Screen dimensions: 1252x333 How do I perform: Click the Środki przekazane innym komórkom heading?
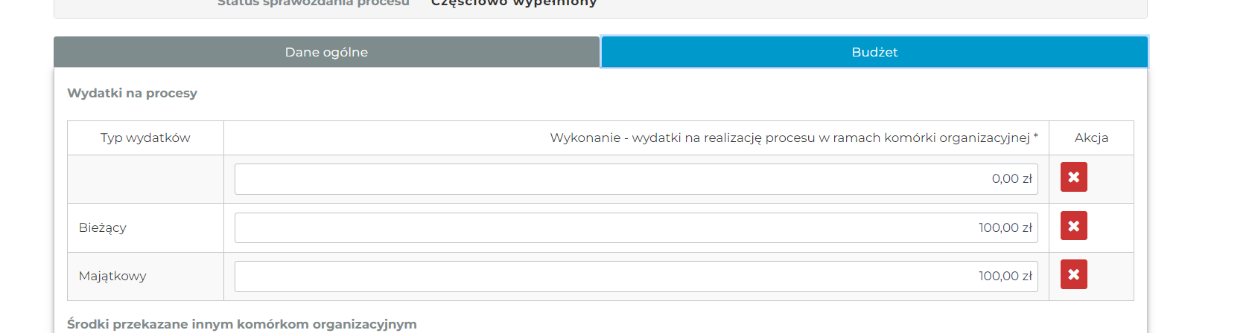[x=242, y=324]
